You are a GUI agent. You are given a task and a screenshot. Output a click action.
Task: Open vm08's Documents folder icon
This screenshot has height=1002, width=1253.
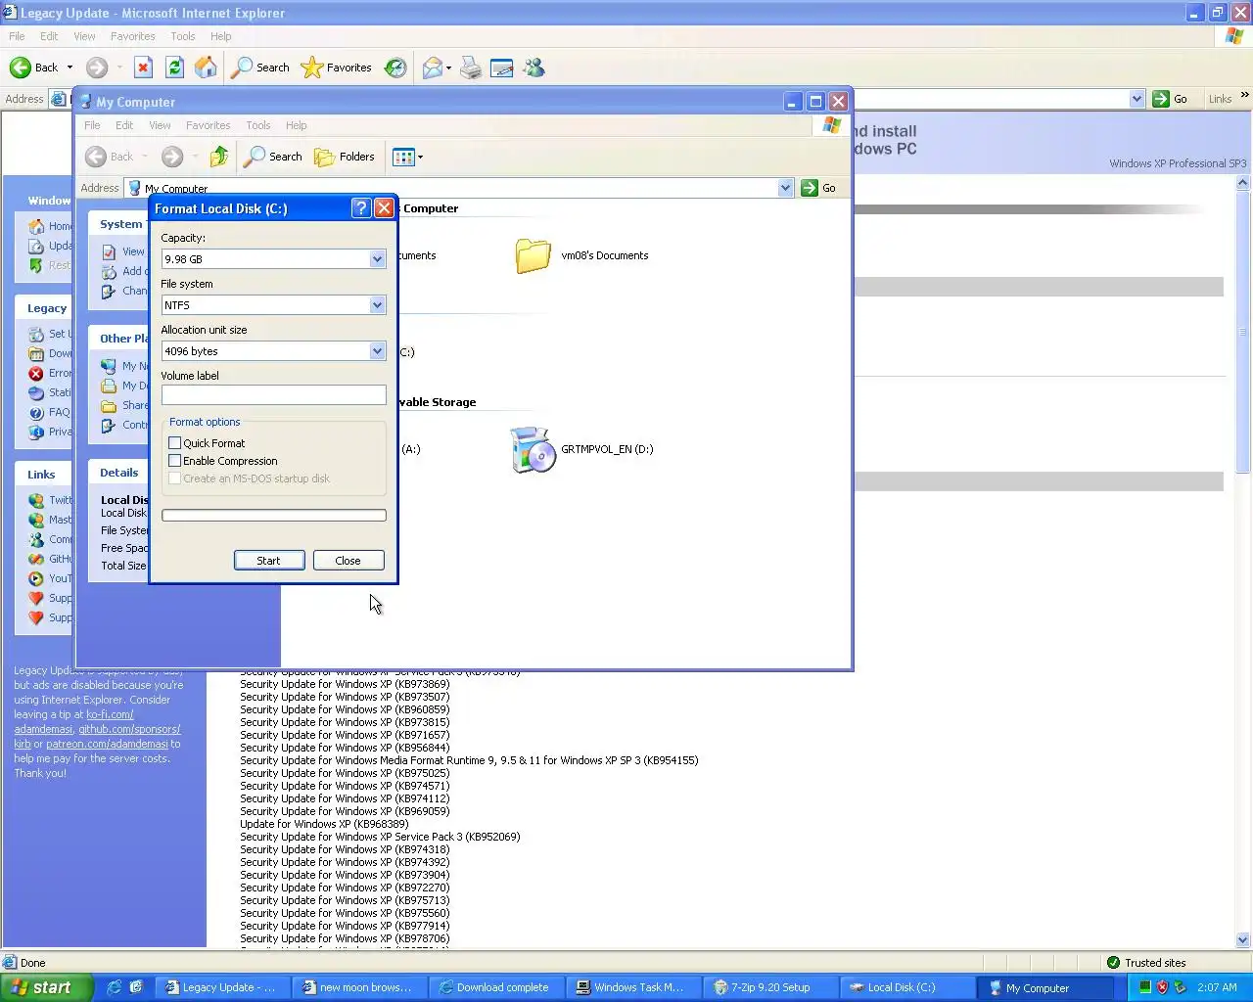pos(534,255)
